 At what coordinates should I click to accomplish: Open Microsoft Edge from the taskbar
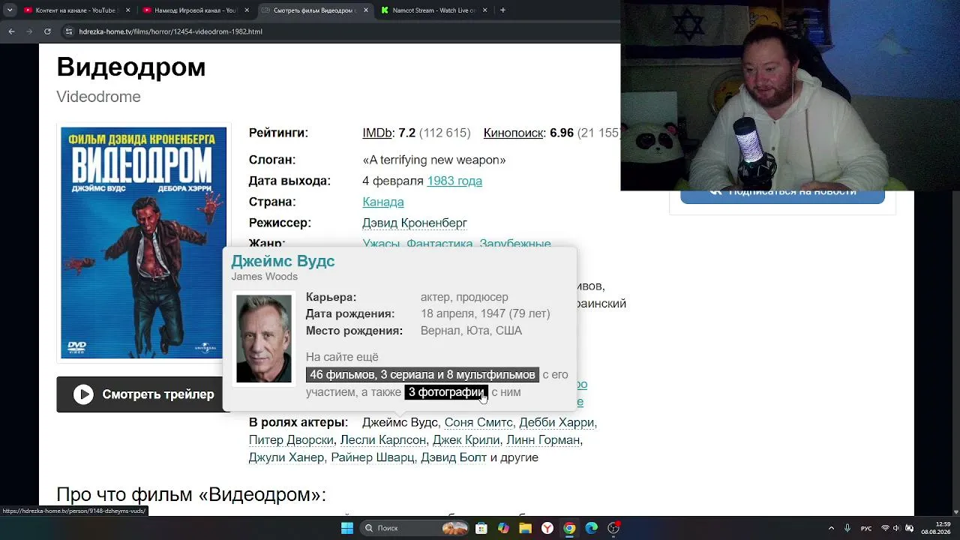tap(591, 528)
